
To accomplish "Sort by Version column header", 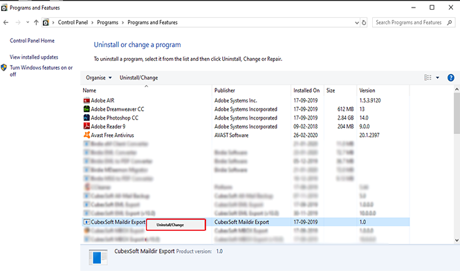I will point(367,91).
